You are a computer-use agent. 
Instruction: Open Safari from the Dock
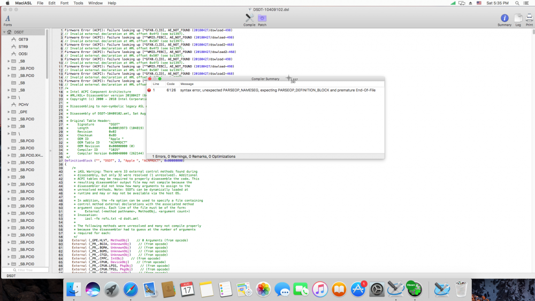(x=131, y=289)
